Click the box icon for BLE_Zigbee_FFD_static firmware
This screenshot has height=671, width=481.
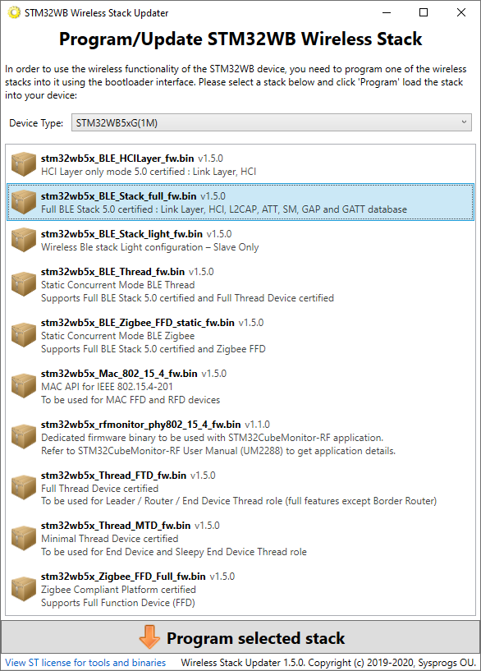click(x=24, y=335)
